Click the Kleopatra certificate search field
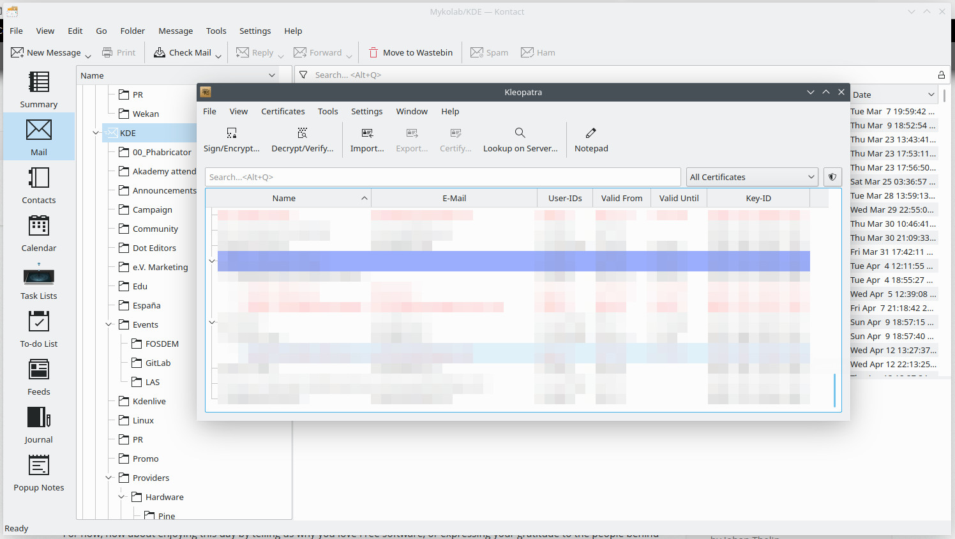Viewport: 955px width, 539px height. click(x=443, y=177)
